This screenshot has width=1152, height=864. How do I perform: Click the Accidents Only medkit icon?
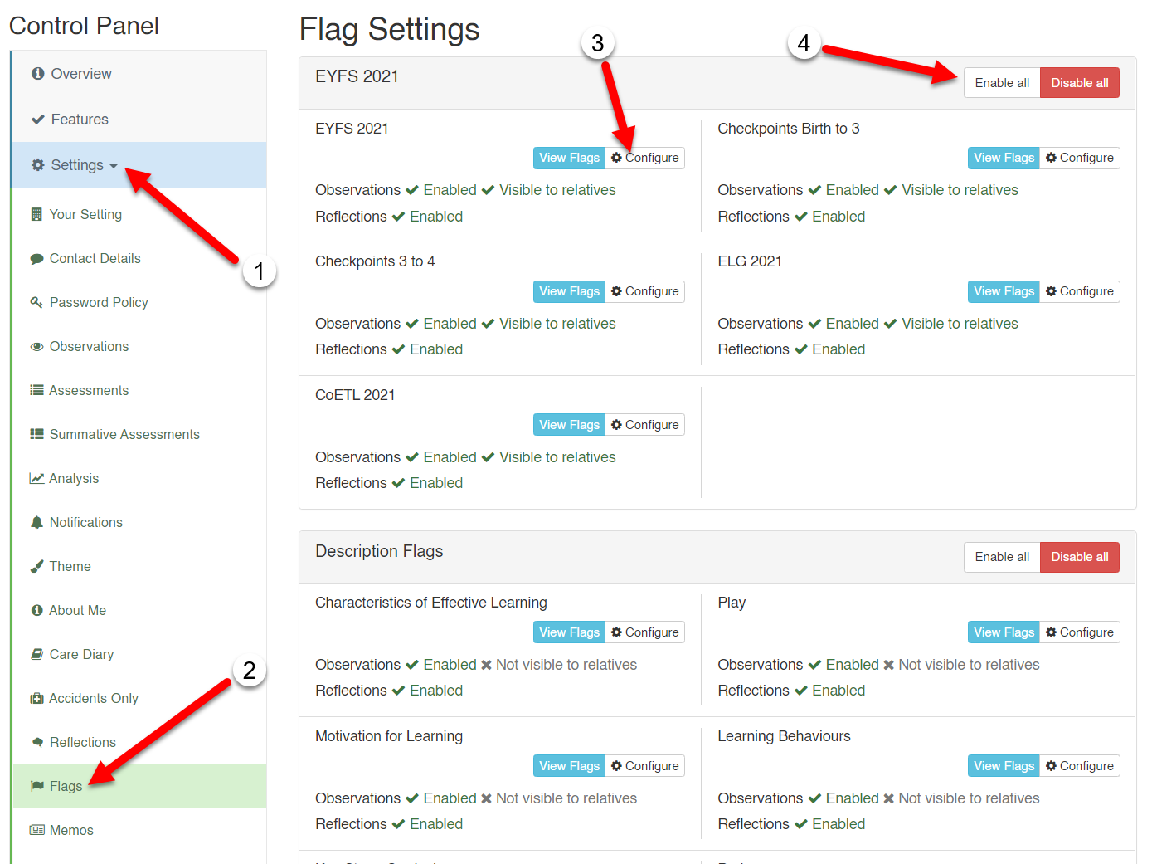click(x=36, y=698)
